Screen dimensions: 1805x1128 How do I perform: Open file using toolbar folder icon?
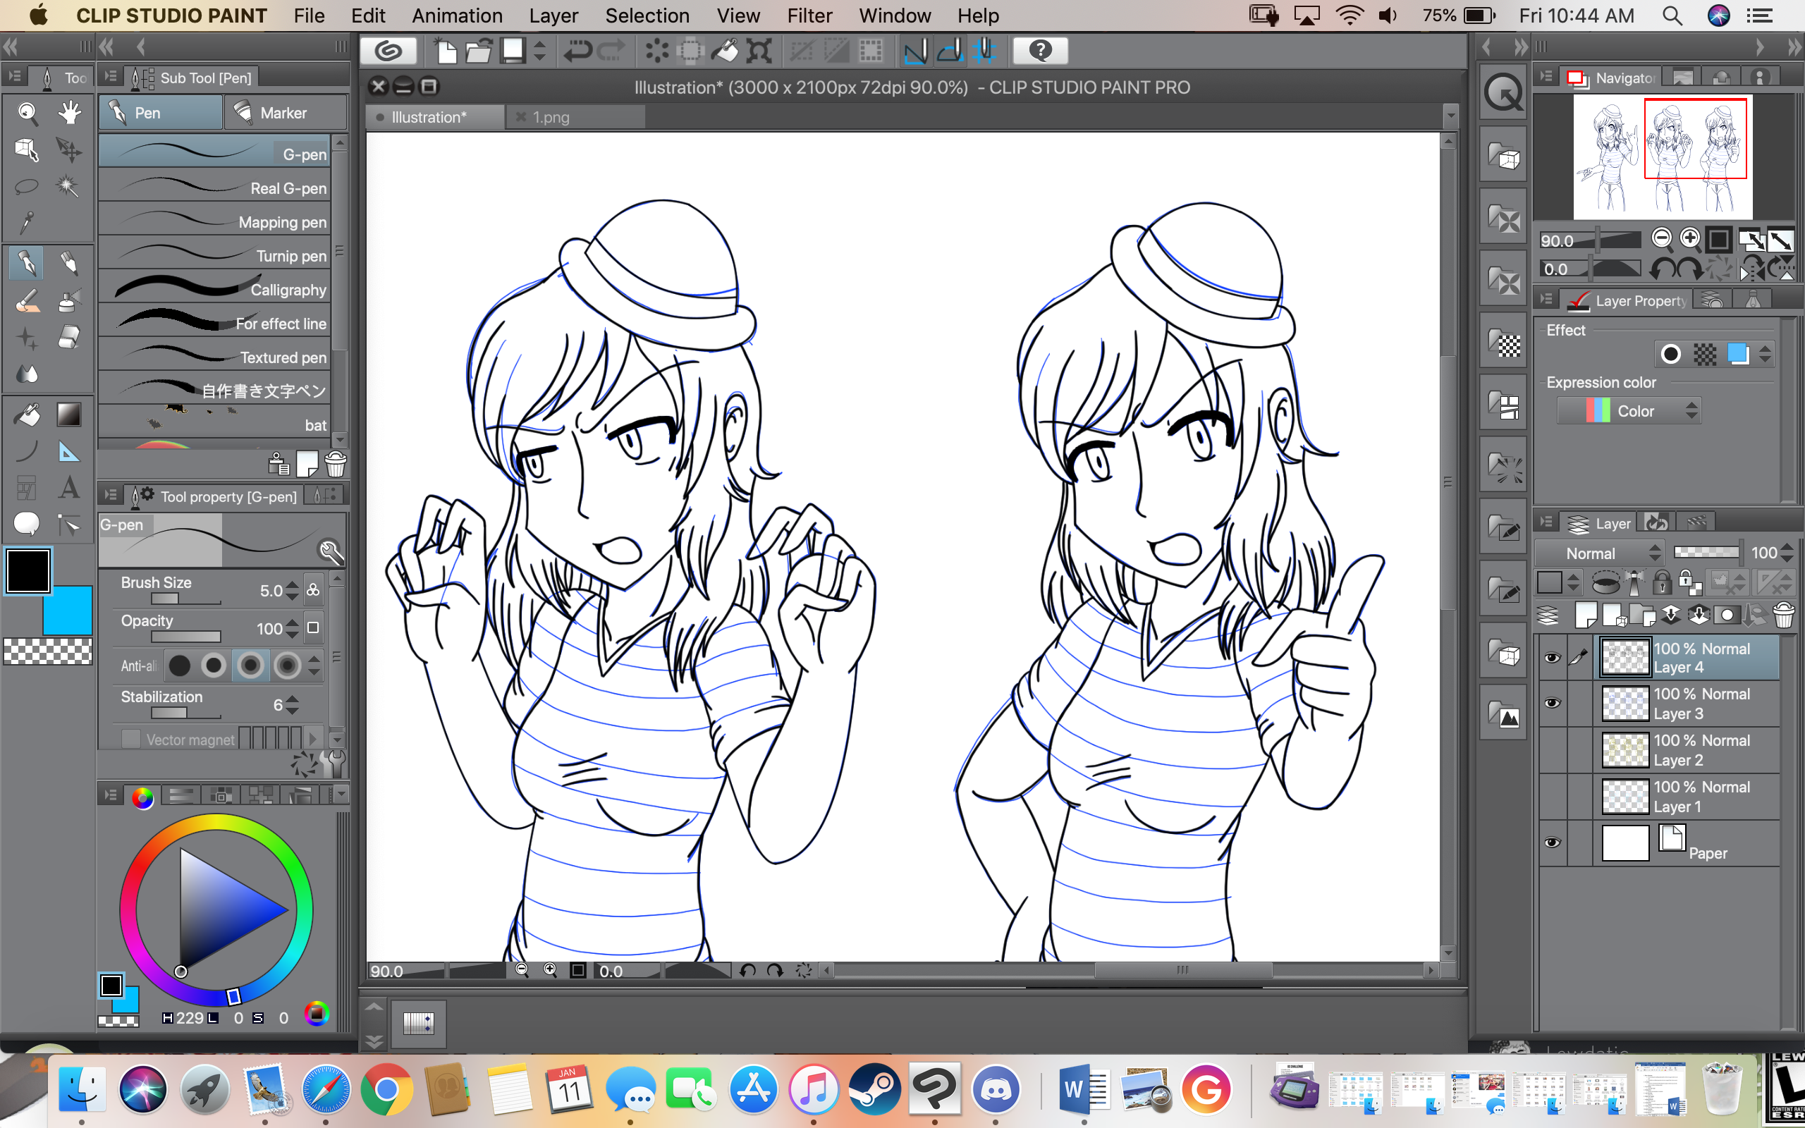click(x=478, y=51)
